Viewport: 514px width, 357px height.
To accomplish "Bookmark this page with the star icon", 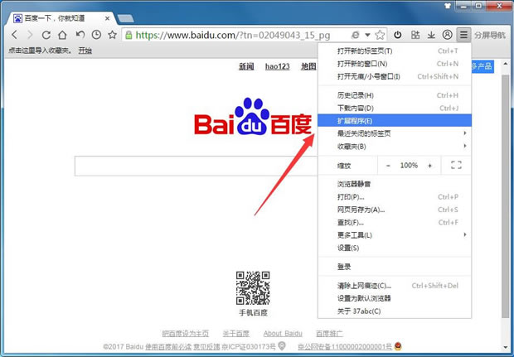I will pyautogui.click(x=380, y=35).
